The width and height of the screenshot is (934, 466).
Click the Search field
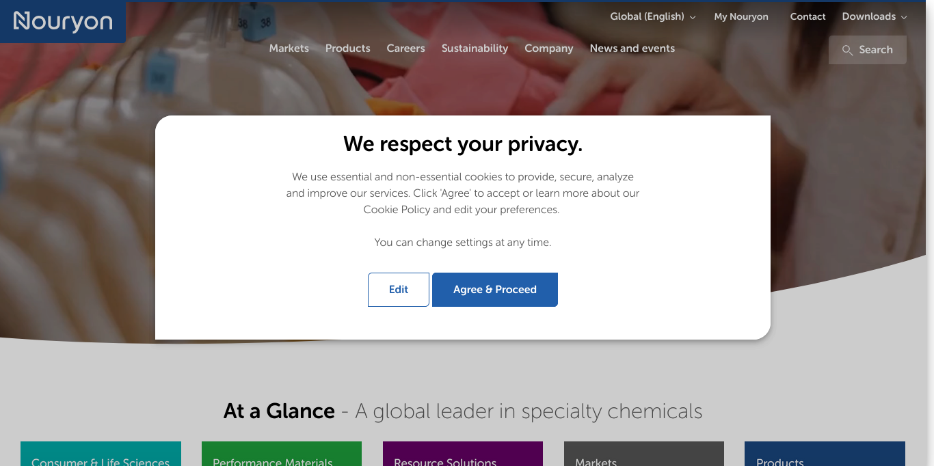875,50
